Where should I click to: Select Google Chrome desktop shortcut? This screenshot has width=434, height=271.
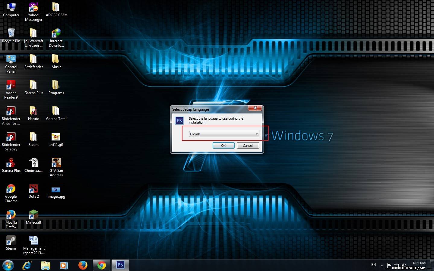pyautogui.click(x=11, y=193)
